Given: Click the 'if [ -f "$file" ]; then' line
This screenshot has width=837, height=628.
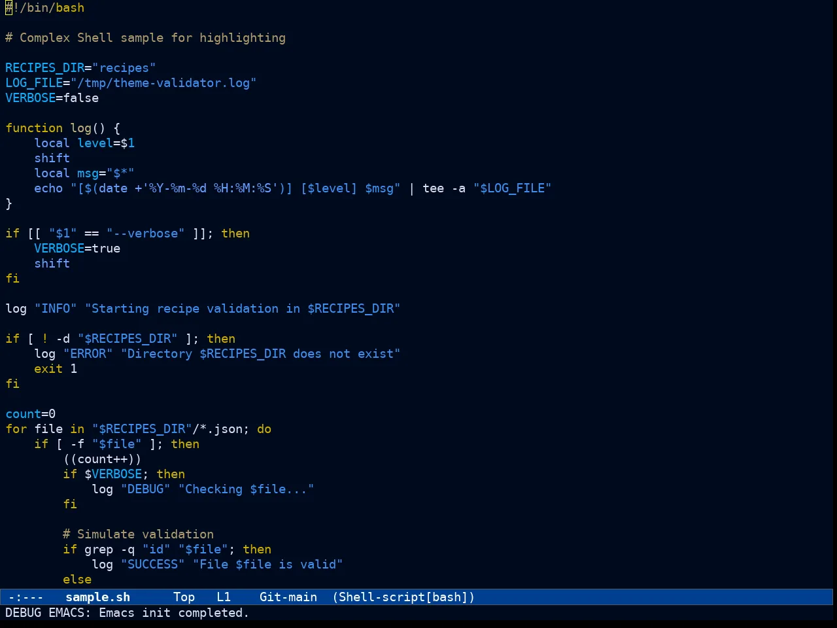Looking at the screenshot, I should tap(117, 444).
